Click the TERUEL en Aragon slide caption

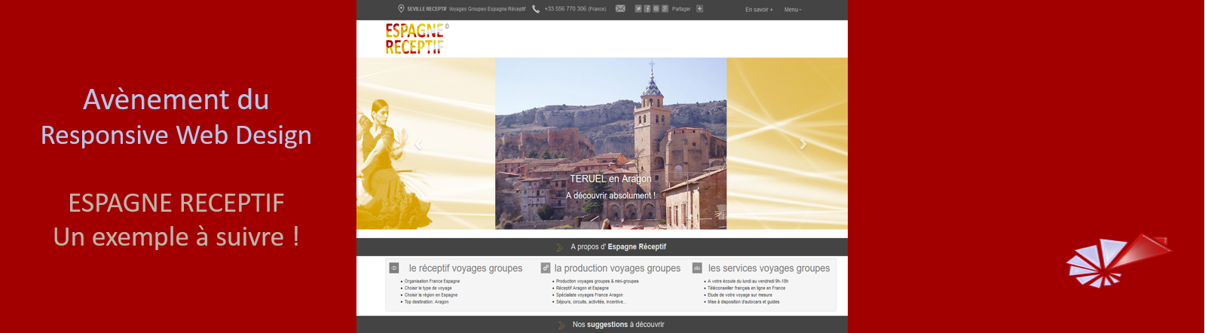pyautogui.click(x=610, y=179)
